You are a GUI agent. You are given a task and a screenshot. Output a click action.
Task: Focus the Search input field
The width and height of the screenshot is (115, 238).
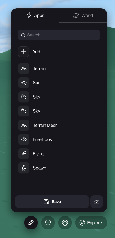(59, 35)
